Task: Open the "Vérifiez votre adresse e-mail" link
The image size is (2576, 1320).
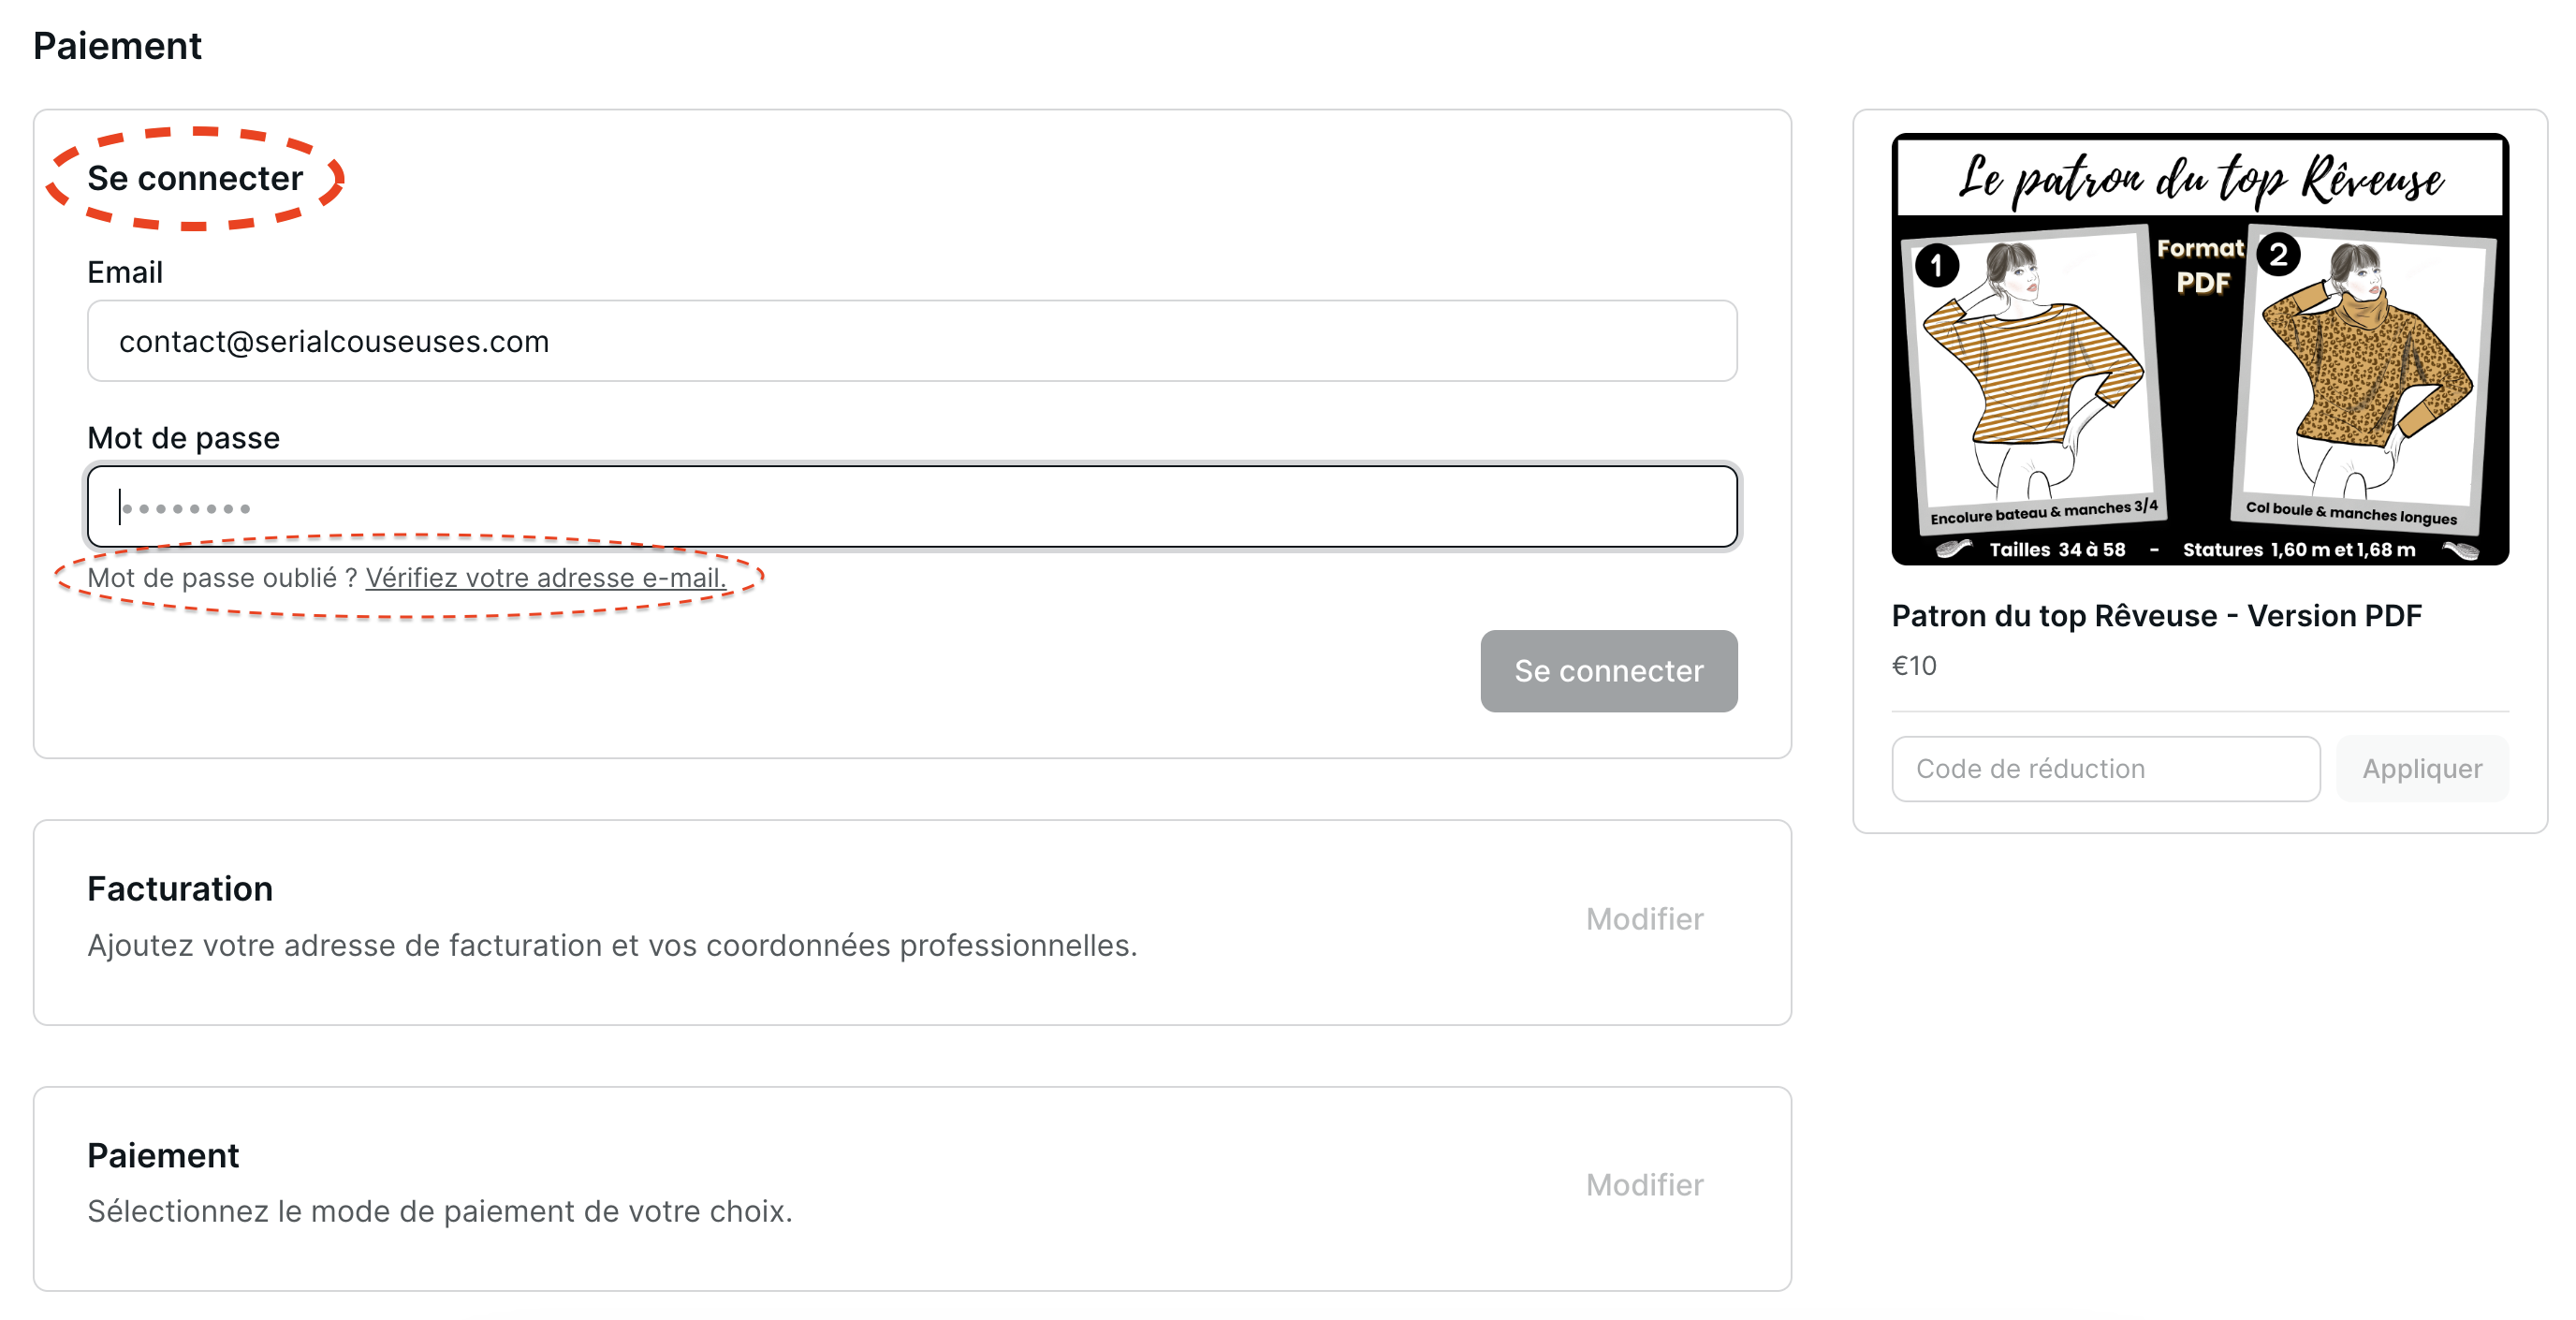Action: tap(545, 578)
